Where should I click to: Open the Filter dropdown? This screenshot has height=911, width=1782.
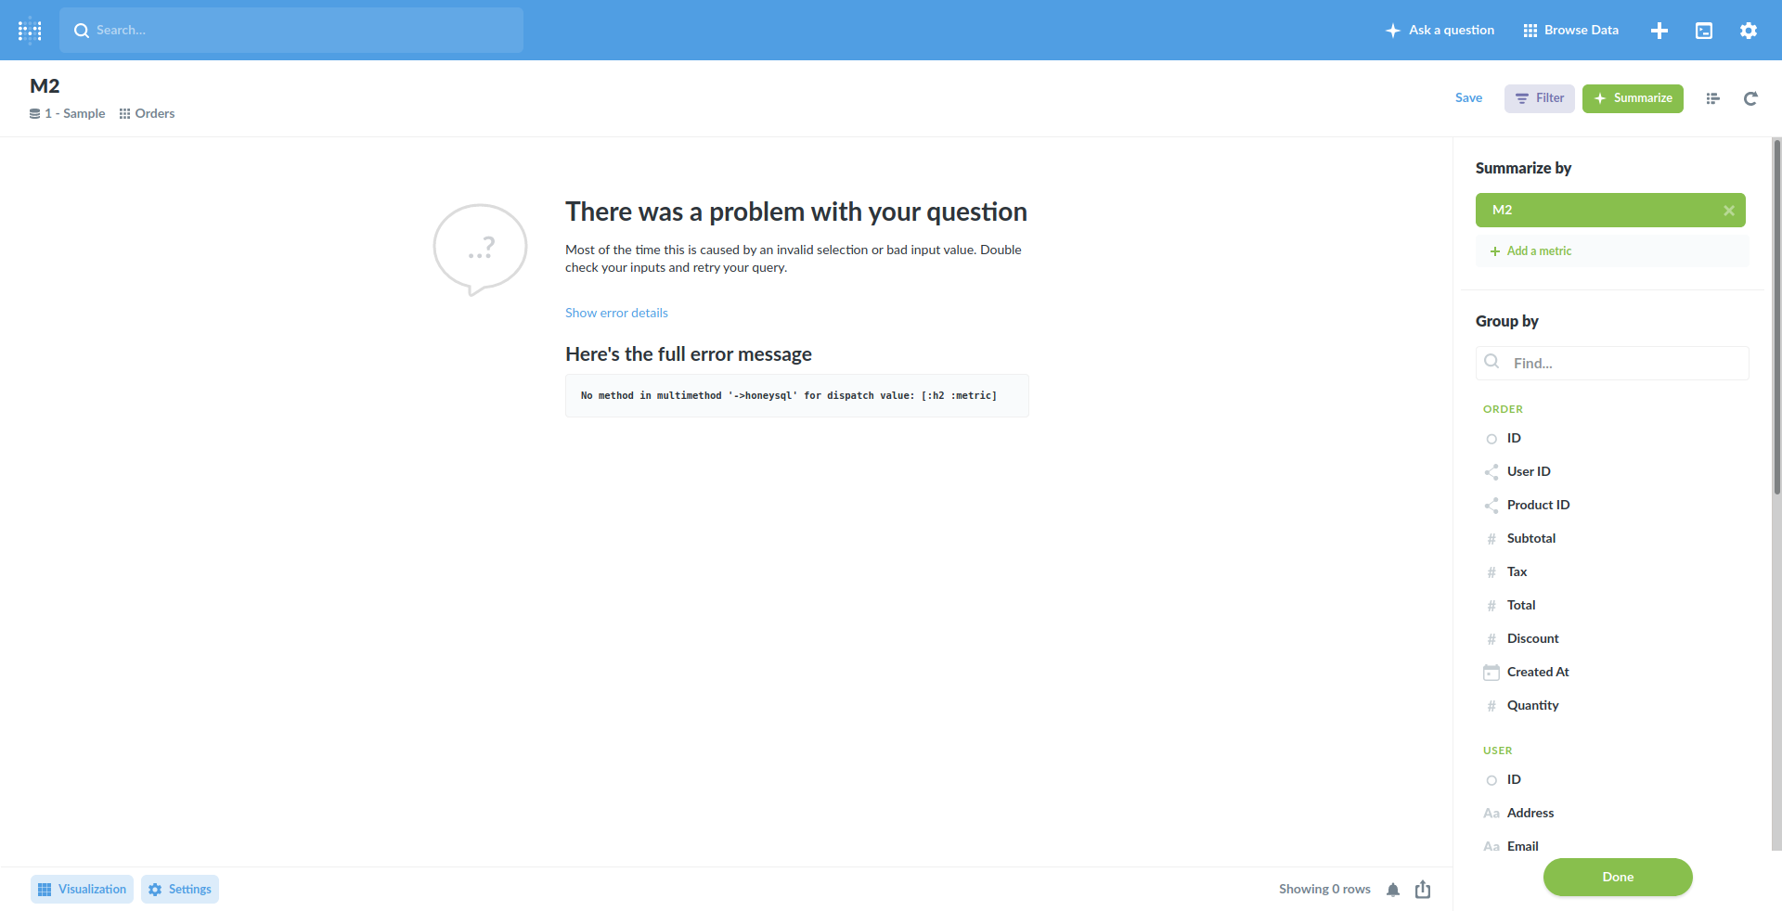click(1539, 97)
